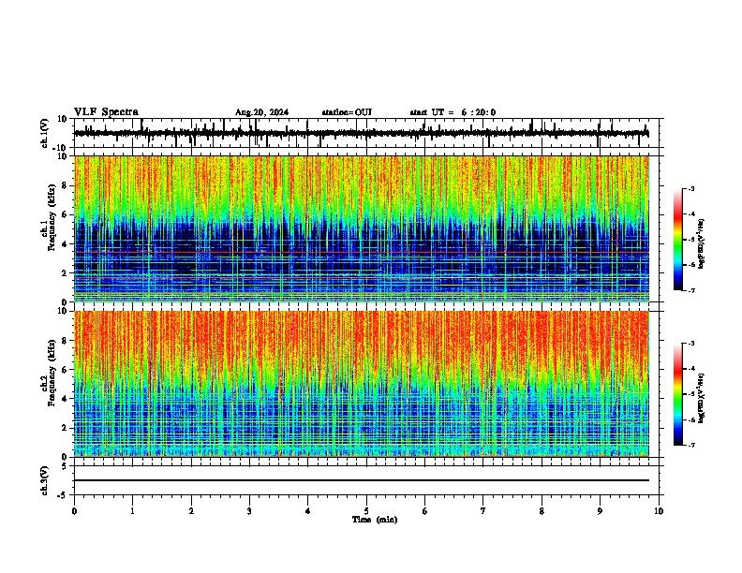This screenshot has width=742, height=573.
Task: Click the ch.3(V) flat line trace
Action: coord(362,480)
